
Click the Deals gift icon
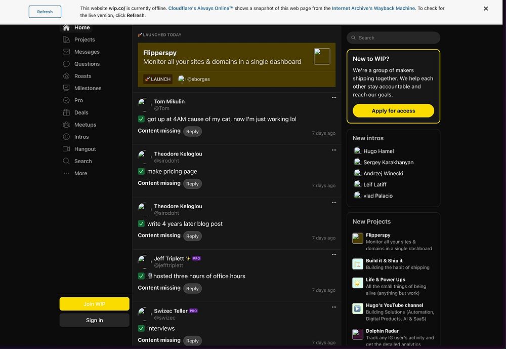coord(66,112)
